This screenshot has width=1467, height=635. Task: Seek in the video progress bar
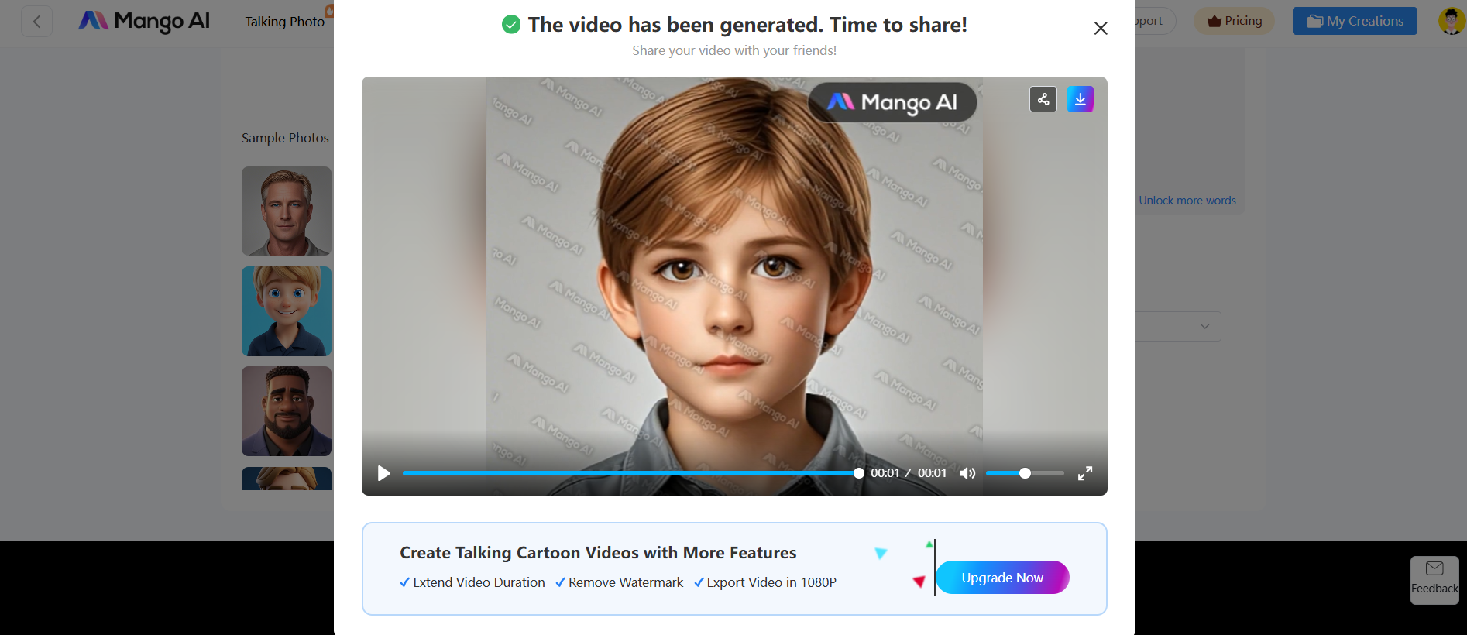(x=630, y=473)
